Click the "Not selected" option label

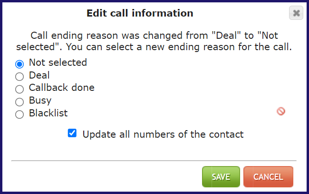[58, 62]
